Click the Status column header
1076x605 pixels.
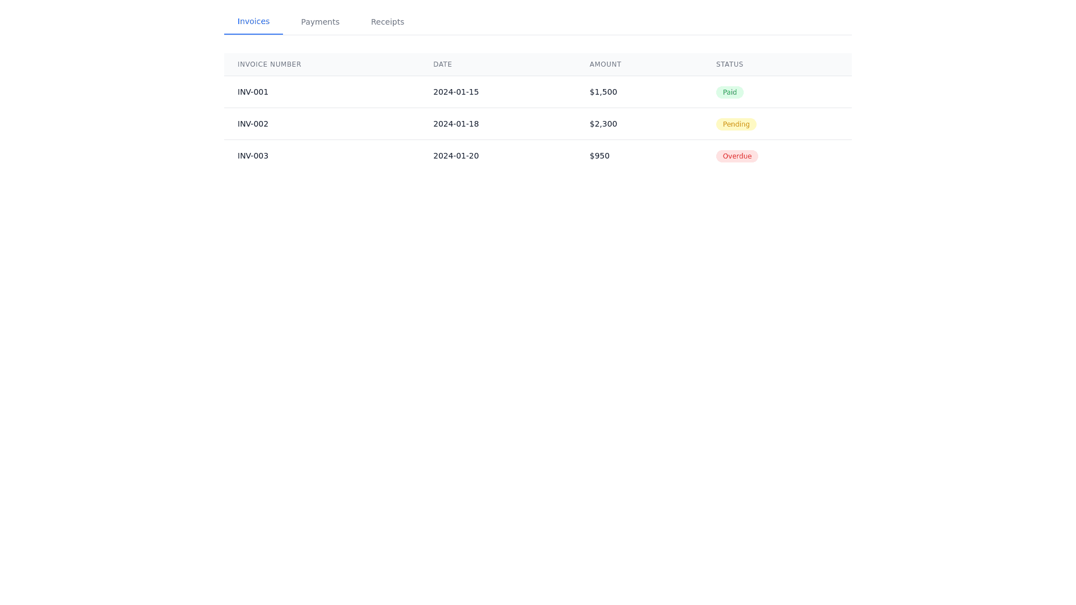pos(729,64)
